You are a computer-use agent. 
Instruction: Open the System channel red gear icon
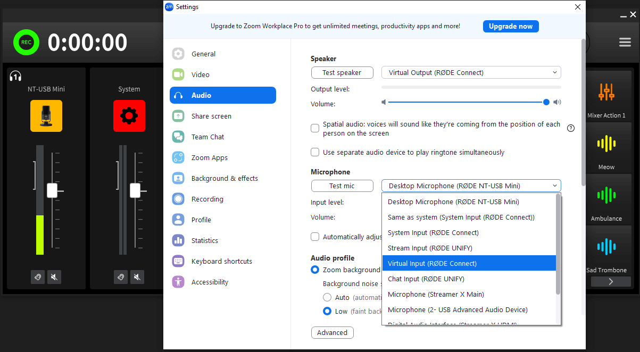coord(129,116)
